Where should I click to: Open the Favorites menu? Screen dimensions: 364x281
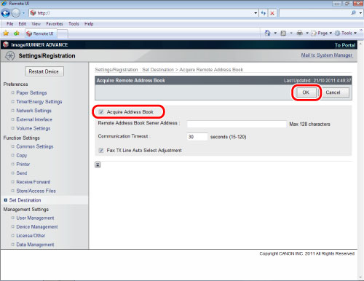pos(55,24)
